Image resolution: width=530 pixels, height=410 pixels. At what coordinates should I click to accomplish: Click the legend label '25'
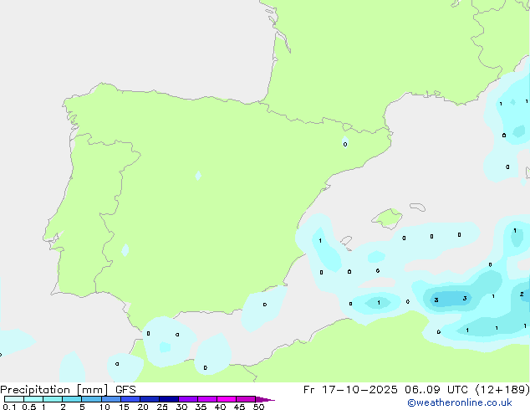162,407
